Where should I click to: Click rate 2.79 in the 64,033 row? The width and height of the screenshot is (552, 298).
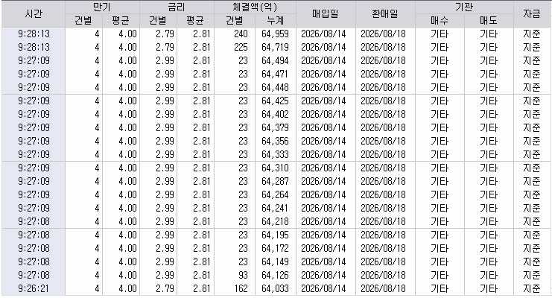point(165,289)
